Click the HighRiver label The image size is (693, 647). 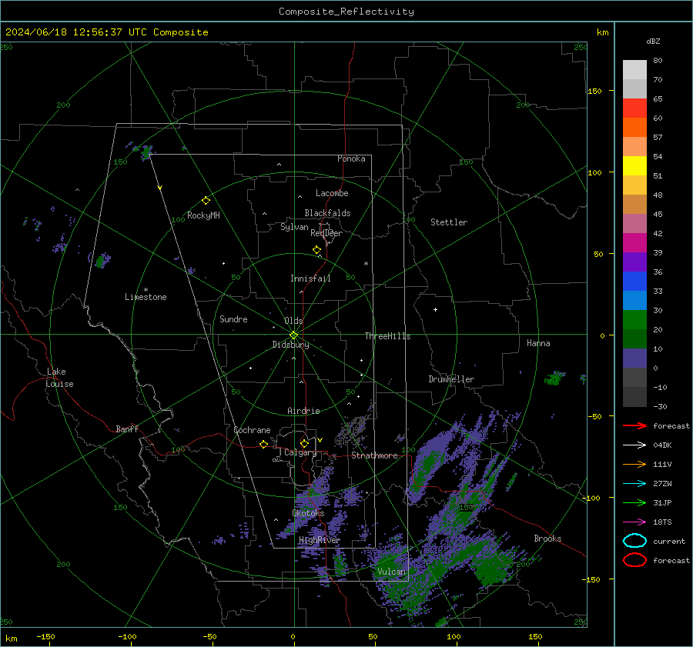(x=320, y=540)
